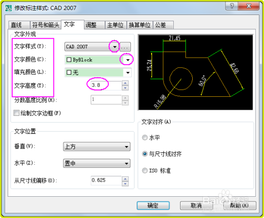This screenshot has height=218, width=264.
Task: Click the 帮助 button
Action: point(240,206)
